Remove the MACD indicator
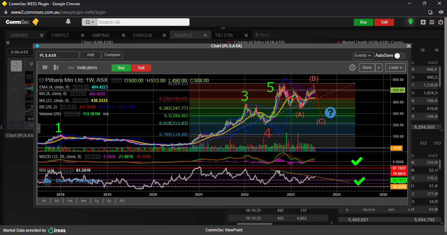 point(98,157)
